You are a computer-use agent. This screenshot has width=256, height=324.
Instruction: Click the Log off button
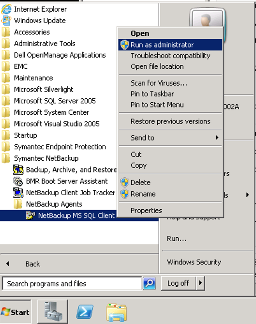pos(179,283)
